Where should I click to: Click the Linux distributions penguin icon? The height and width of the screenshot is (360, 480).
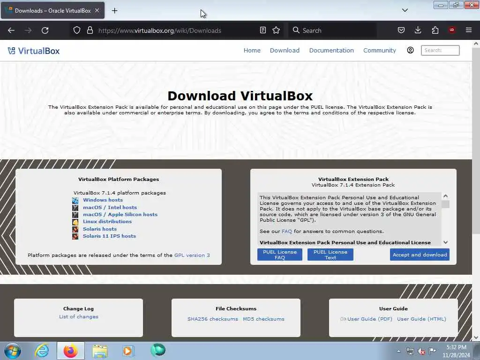75,222
